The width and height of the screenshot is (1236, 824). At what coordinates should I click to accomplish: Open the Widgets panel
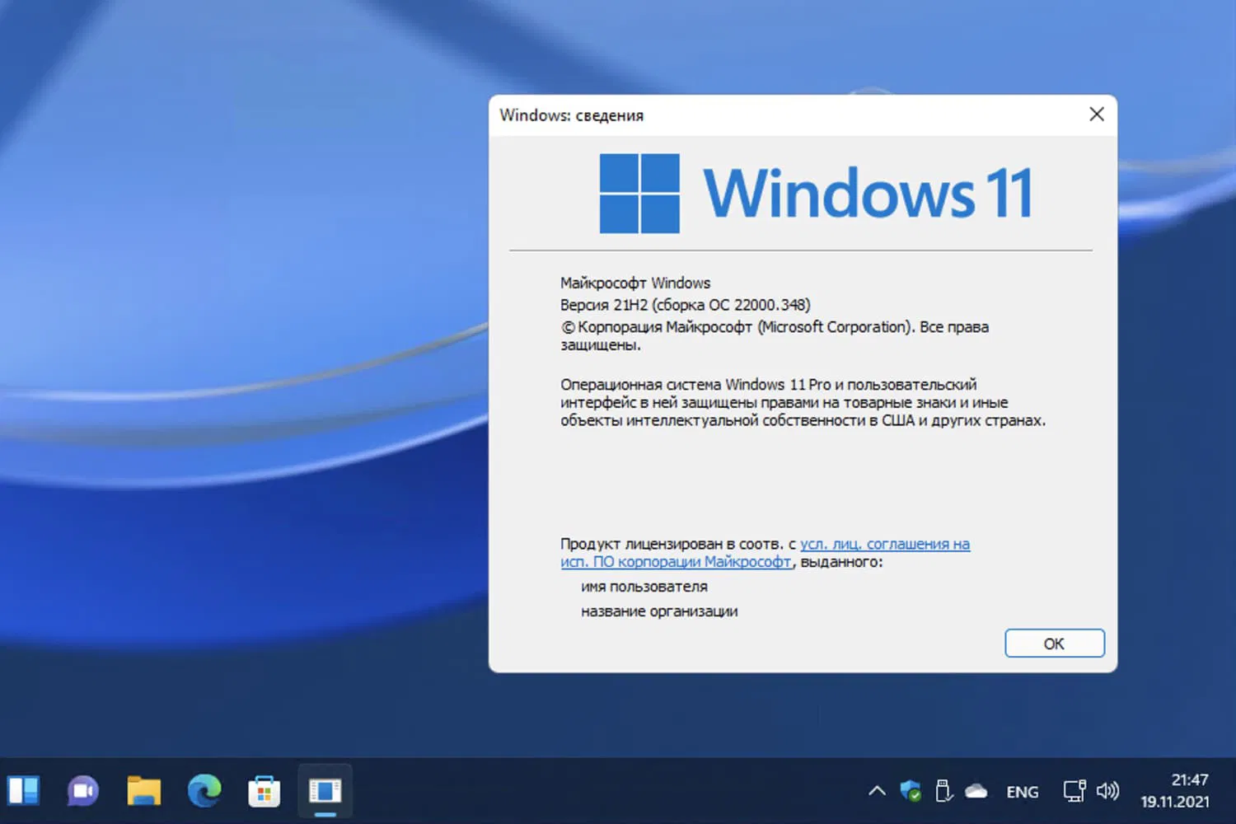pyautogui.click(x=25, y=791)
